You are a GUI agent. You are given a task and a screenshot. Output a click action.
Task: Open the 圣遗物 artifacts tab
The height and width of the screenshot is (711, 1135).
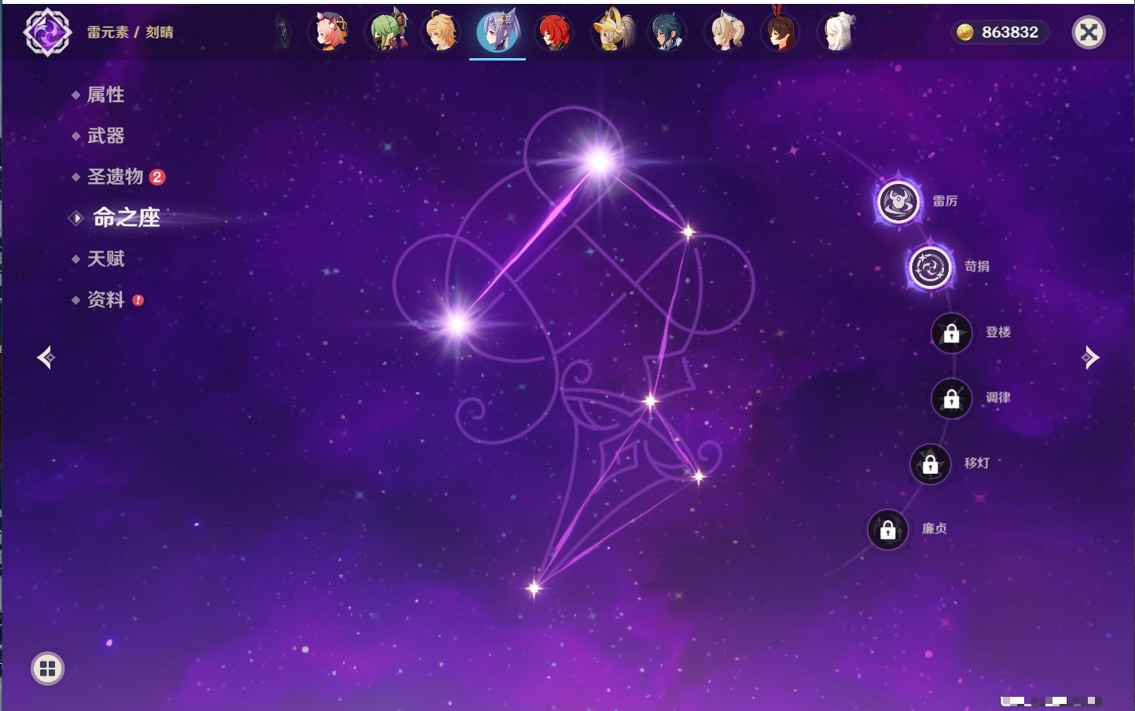pos(115,177)
